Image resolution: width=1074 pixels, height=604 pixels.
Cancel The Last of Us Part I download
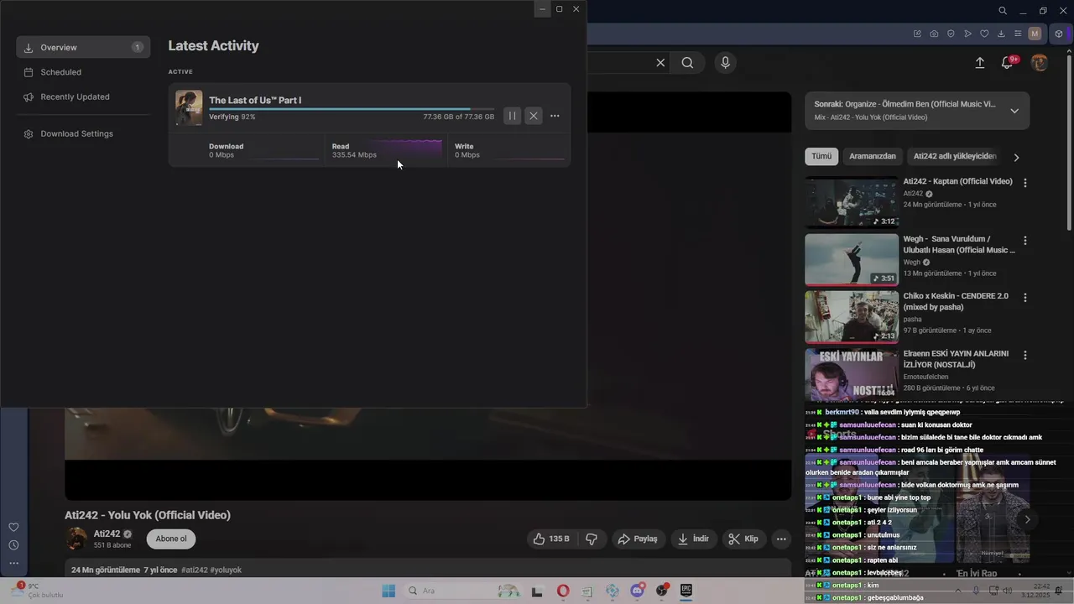pos(534,116)
